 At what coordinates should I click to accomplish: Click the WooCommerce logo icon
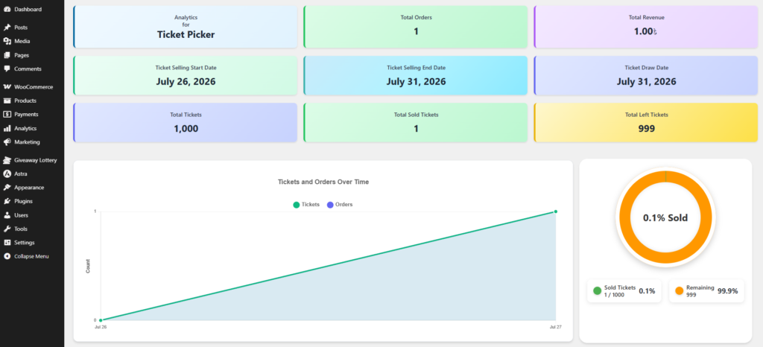point(7,87)
